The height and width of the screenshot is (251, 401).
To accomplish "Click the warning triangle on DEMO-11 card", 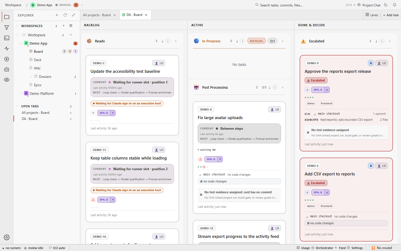I will (x=93, y=200).
